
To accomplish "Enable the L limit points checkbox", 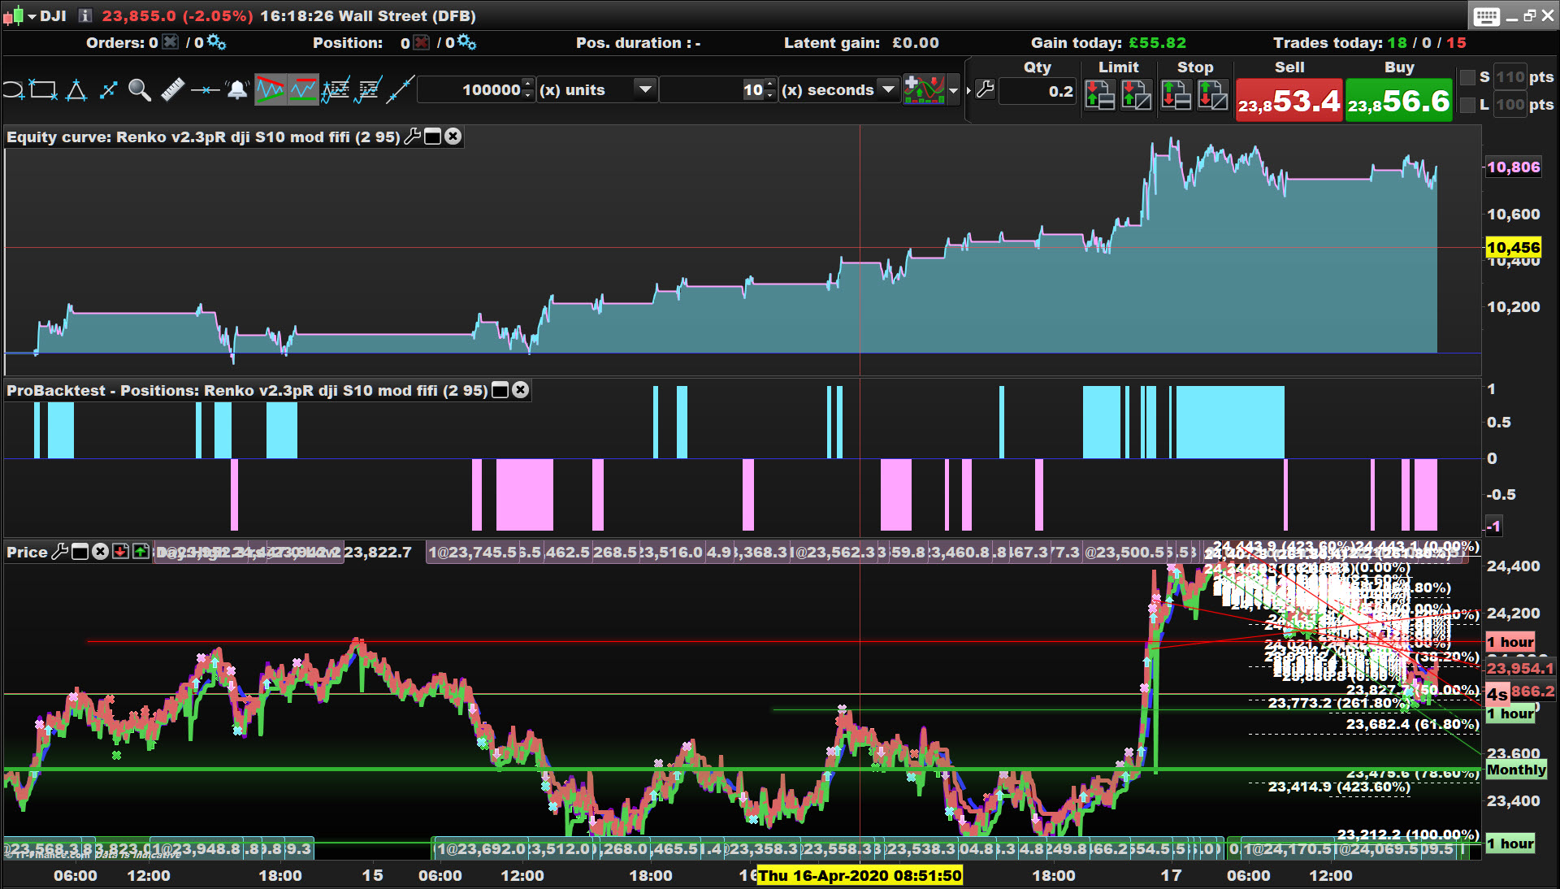I will (1467, 105).
